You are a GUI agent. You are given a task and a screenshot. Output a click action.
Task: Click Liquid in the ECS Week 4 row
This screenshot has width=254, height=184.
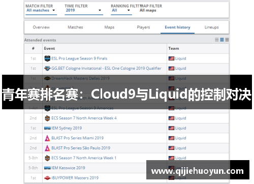(181, 118)
